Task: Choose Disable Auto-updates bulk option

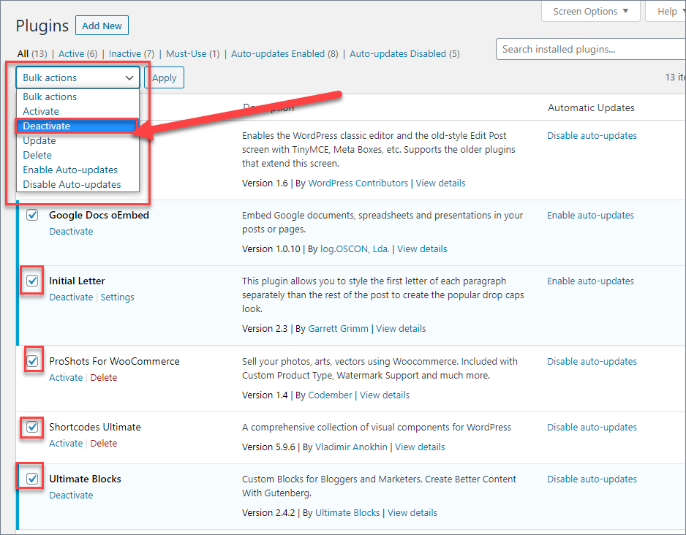Action: point(78,184)
